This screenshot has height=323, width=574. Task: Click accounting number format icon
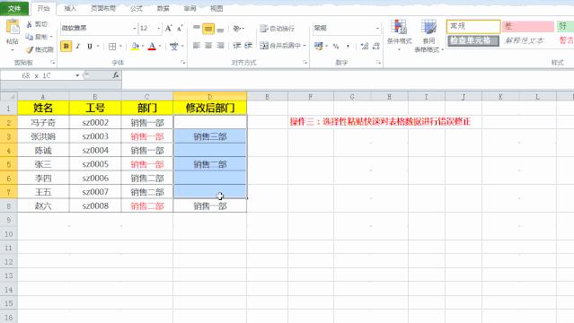point(318,46)
